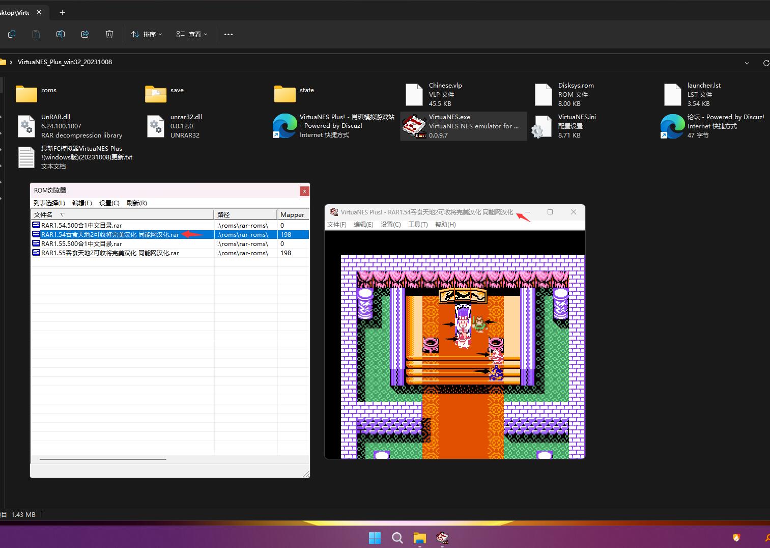Image resolution: width=770 pixels, height=548 pixels.
Task: Select RAR1.55吞食天地2 rar row
Action: (x=170, y=253)
